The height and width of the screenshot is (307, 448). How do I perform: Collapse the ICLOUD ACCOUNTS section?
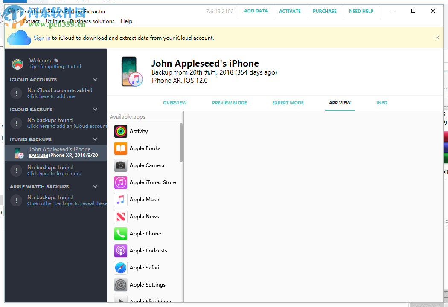pyautogui.click(x=95, y=79)
